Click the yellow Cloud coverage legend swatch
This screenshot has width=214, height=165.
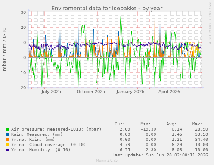tap(7, 145)
